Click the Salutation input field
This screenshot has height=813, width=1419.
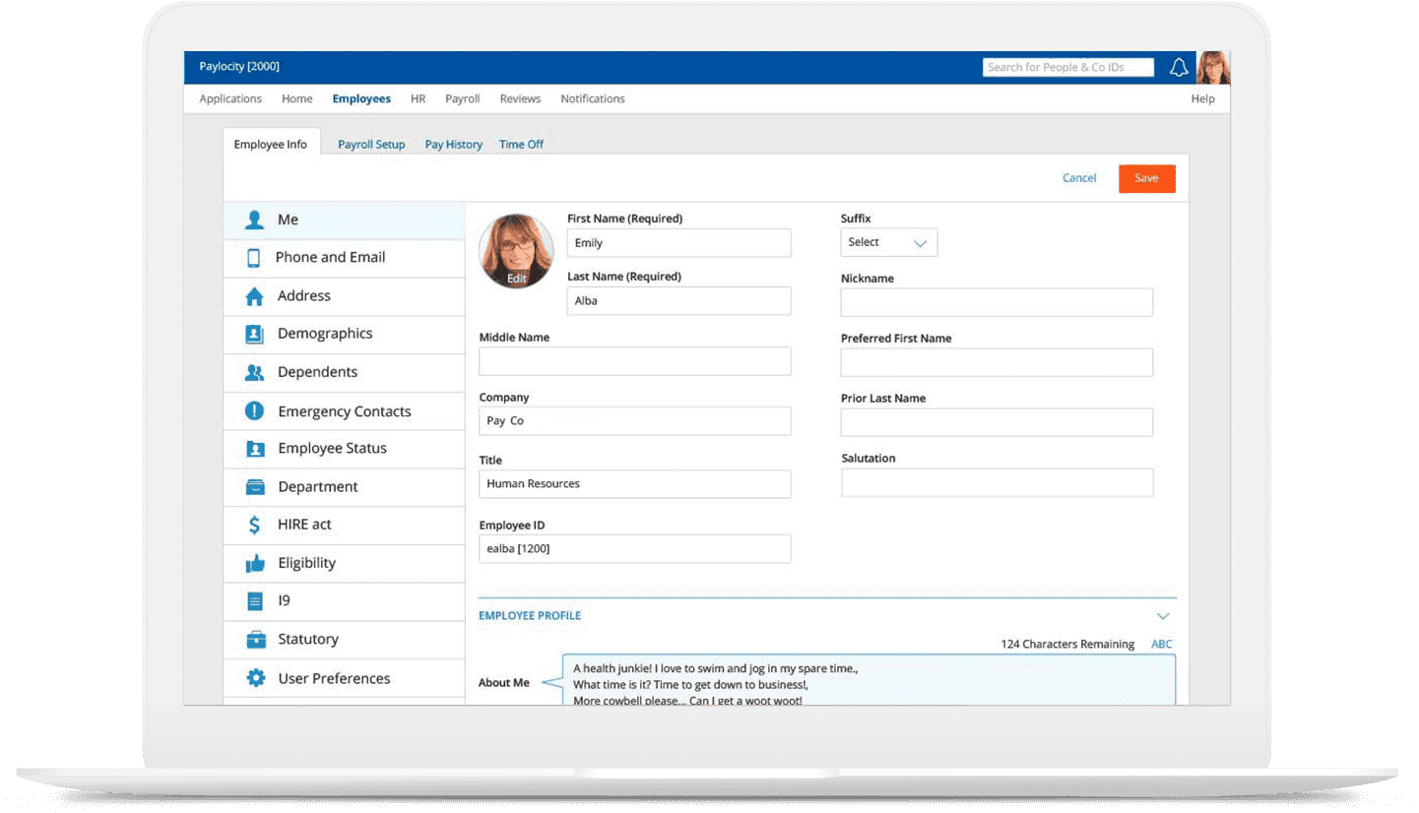(997, 482)
